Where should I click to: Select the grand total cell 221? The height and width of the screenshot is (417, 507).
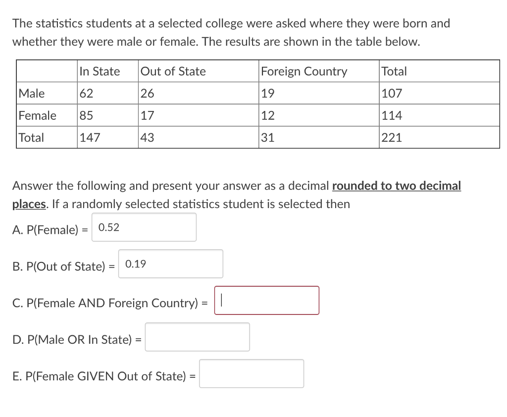[x=392, y=138]
